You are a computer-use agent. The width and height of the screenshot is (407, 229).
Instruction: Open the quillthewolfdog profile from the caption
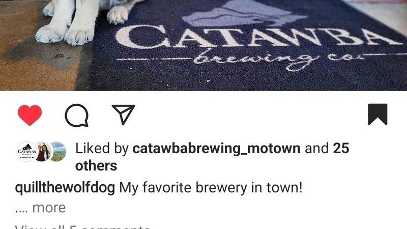coord(65,188)
